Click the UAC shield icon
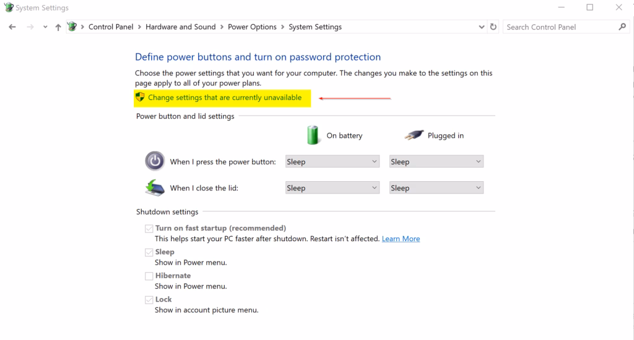 [140, 97]
